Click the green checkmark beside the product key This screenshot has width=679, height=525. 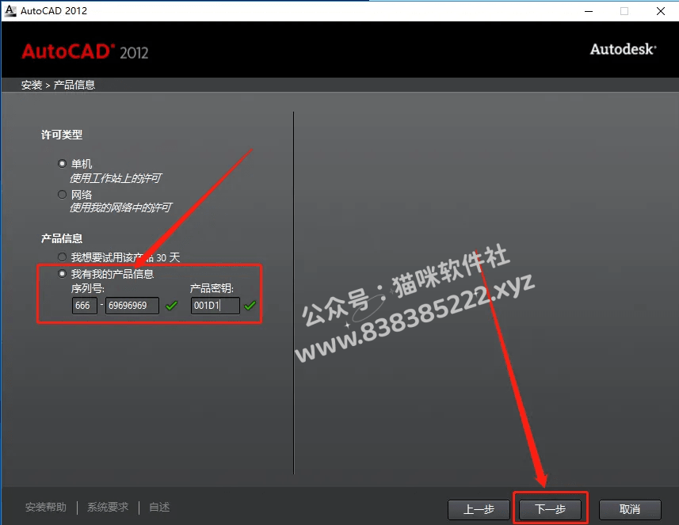(x=250, y=306)
